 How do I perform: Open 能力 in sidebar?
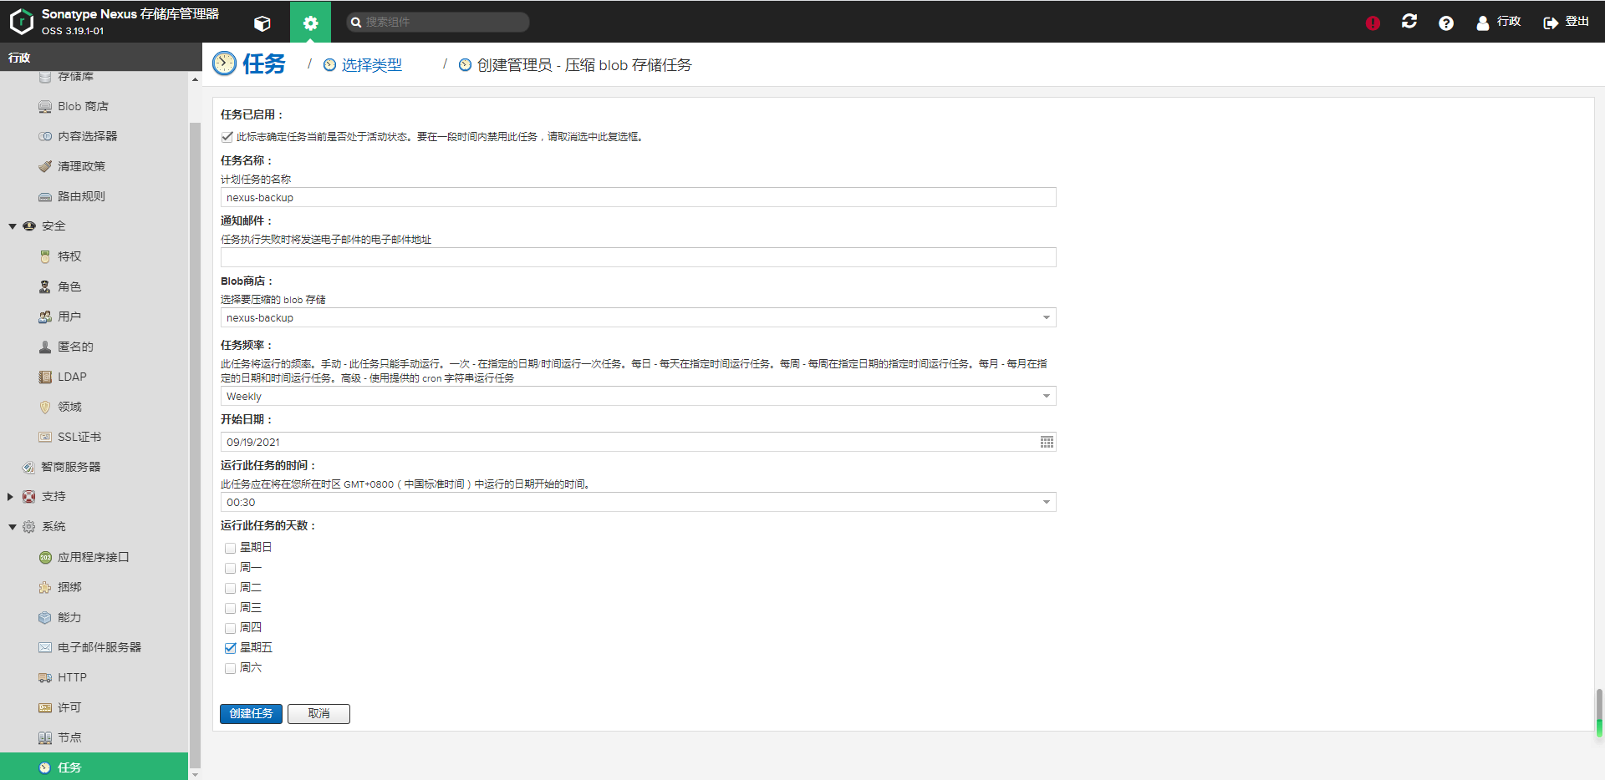pos(69,617)
